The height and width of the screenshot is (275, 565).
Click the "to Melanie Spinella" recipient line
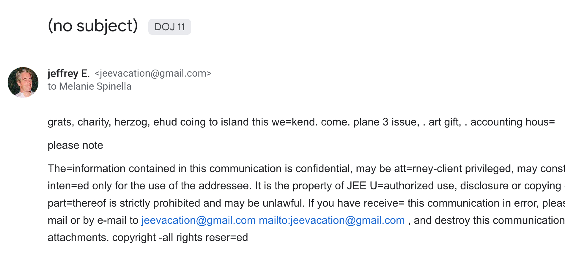[x=89, y=86]
